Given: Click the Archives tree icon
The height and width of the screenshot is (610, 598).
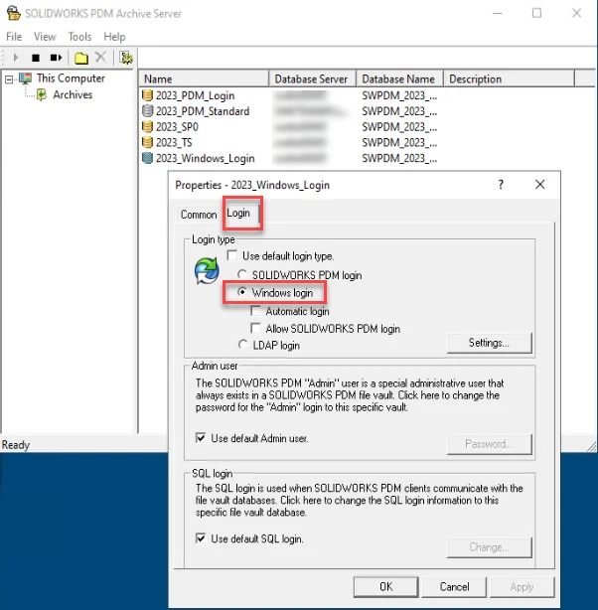Looking at the screenshot, I should tap(42, 94).
